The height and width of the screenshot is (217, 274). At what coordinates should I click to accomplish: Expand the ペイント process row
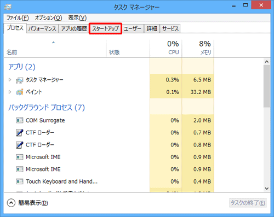[10, 92]
